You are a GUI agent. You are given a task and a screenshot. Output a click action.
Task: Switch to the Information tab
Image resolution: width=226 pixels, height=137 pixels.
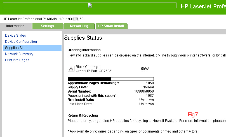coord(15,26)
